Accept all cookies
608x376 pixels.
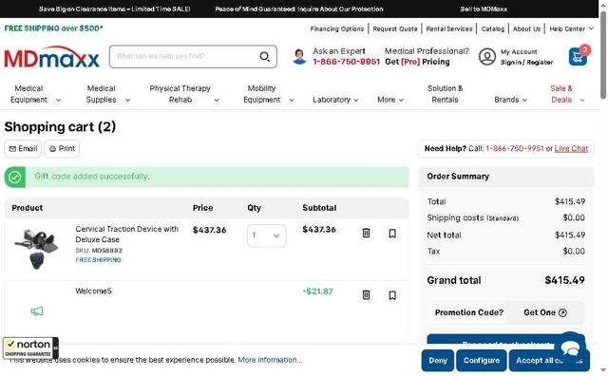pyautogui.click(x=549, y=361)
